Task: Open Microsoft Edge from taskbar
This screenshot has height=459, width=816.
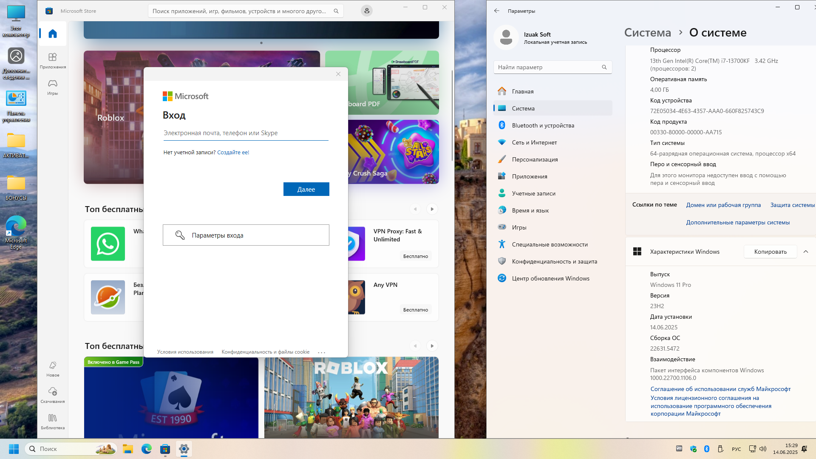Action: coord(147,449)
